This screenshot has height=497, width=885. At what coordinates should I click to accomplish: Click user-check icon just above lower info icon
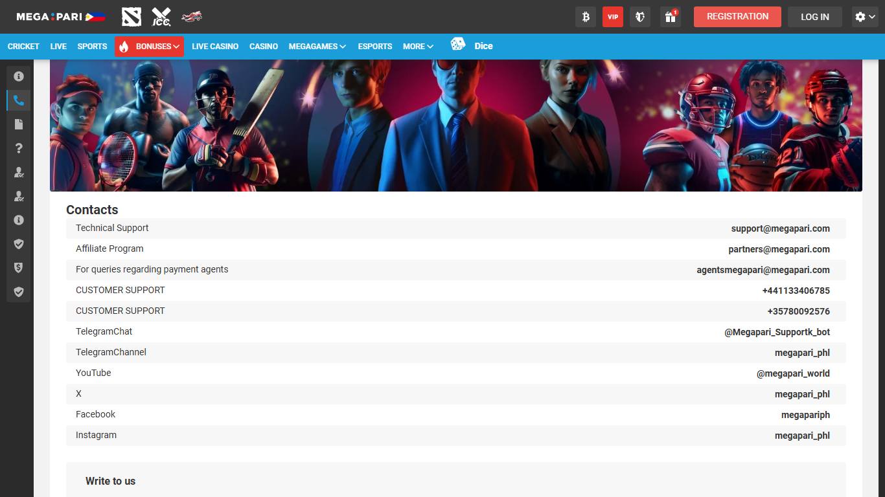point(19,196)
